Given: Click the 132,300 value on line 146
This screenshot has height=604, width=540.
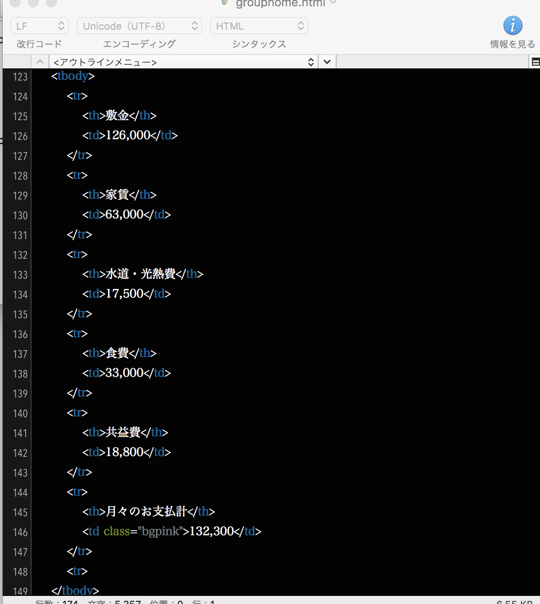Looking at the screenshot, I should pyautogui.click(x=211, y=532).
